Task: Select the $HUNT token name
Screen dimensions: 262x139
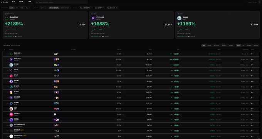Action: click(17, 86)
